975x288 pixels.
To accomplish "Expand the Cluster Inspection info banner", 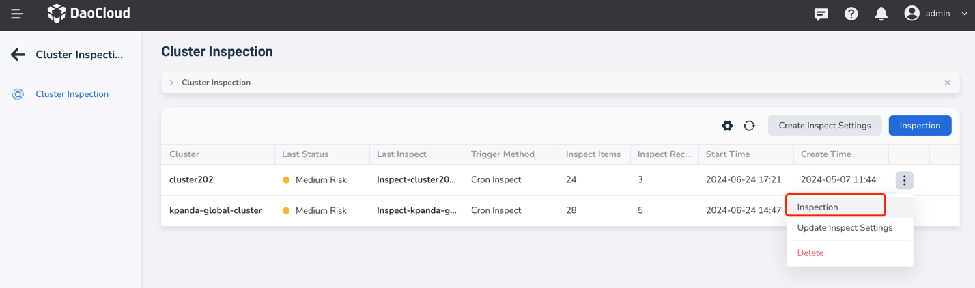I will click(171, 83).
